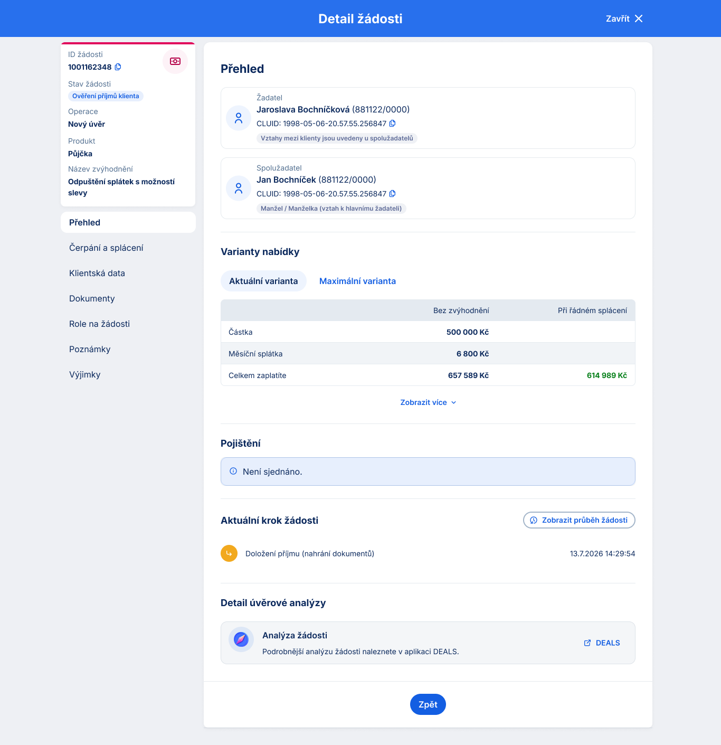
Task: Copy CLUID of Jaroslava Bochníčková
Action: pos(392,124)
